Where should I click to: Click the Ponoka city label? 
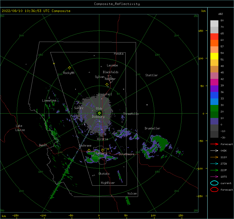119,54
